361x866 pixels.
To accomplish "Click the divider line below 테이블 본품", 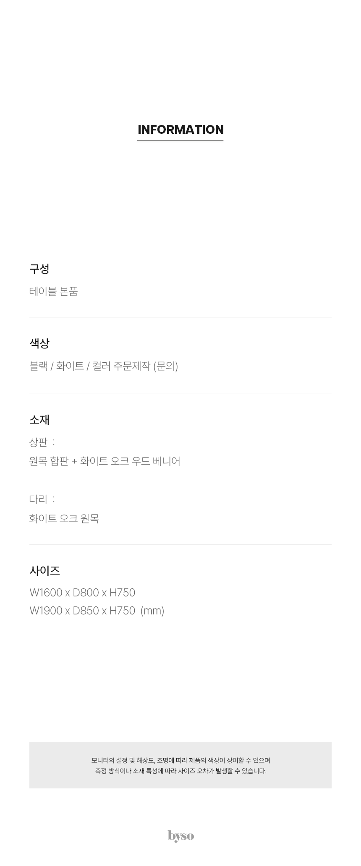I will click(180, 317).
